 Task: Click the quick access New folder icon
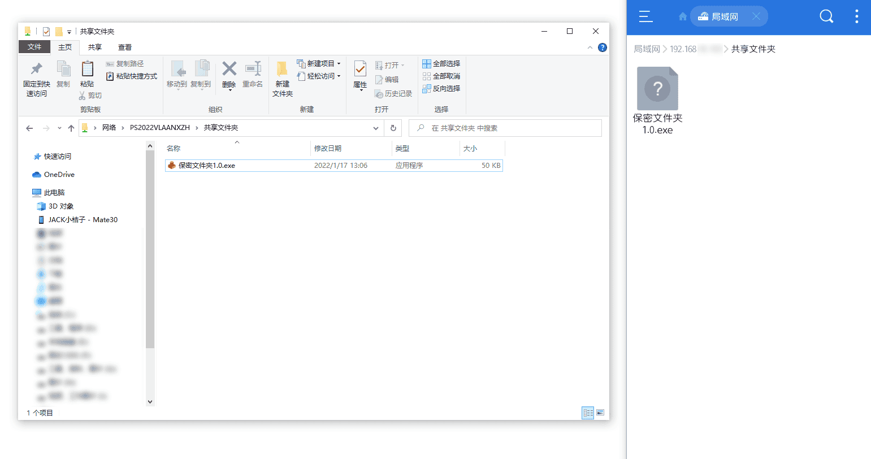coord(59,32)
